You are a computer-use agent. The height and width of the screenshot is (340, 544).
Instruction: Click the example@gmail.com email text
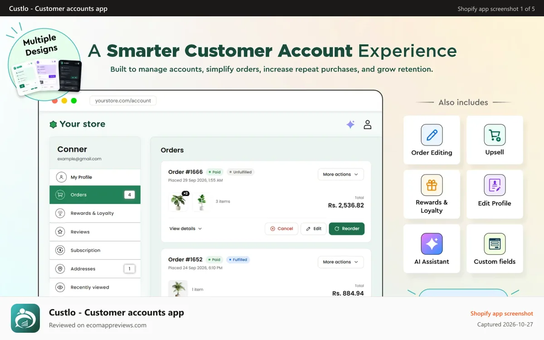pyautogui.click(x=79, y=159)
